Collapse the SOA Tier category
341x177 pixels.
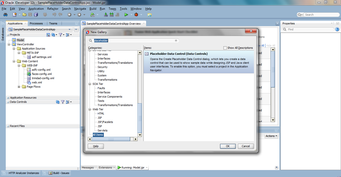(90, 84)
